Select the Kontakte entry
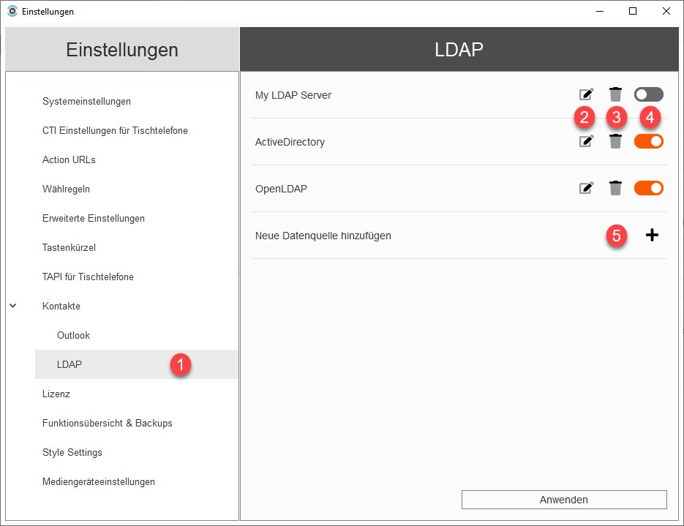Screen dimensions: 684x526 point(61,306)
